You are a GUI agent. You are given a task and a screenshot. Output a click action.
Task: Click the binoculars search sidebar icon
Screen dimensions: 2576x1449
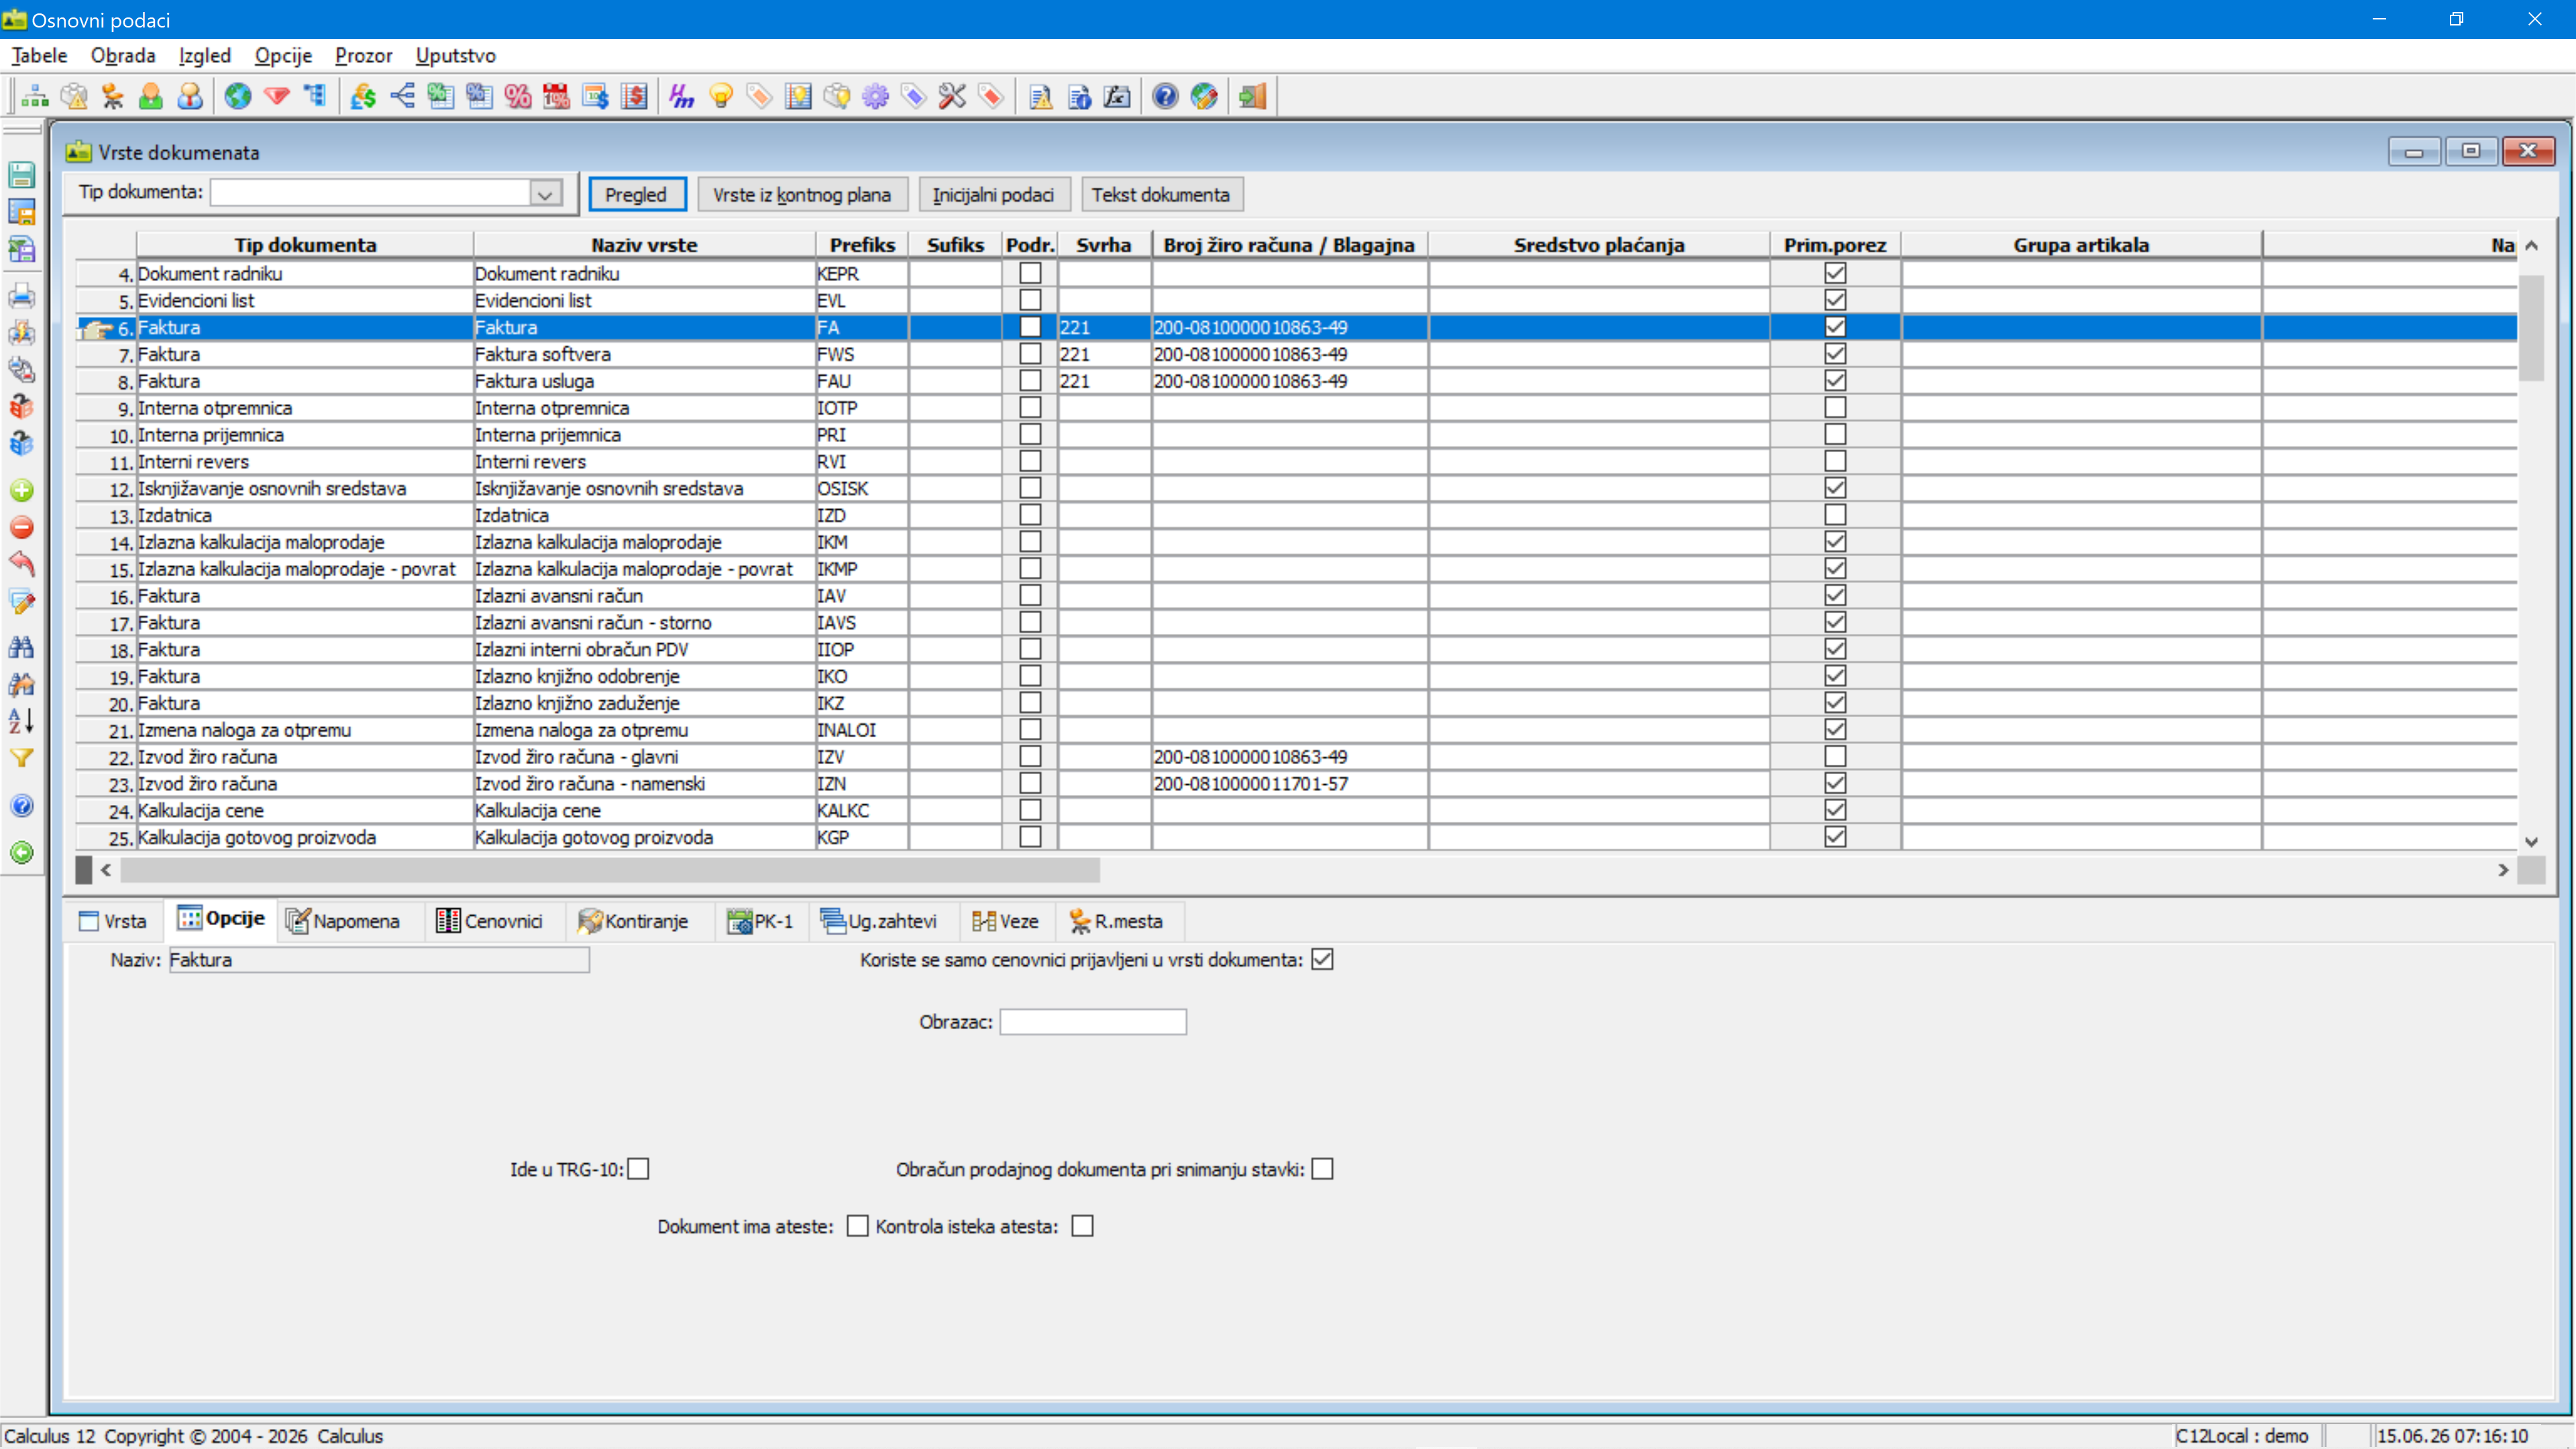click(x=21, y=647)
